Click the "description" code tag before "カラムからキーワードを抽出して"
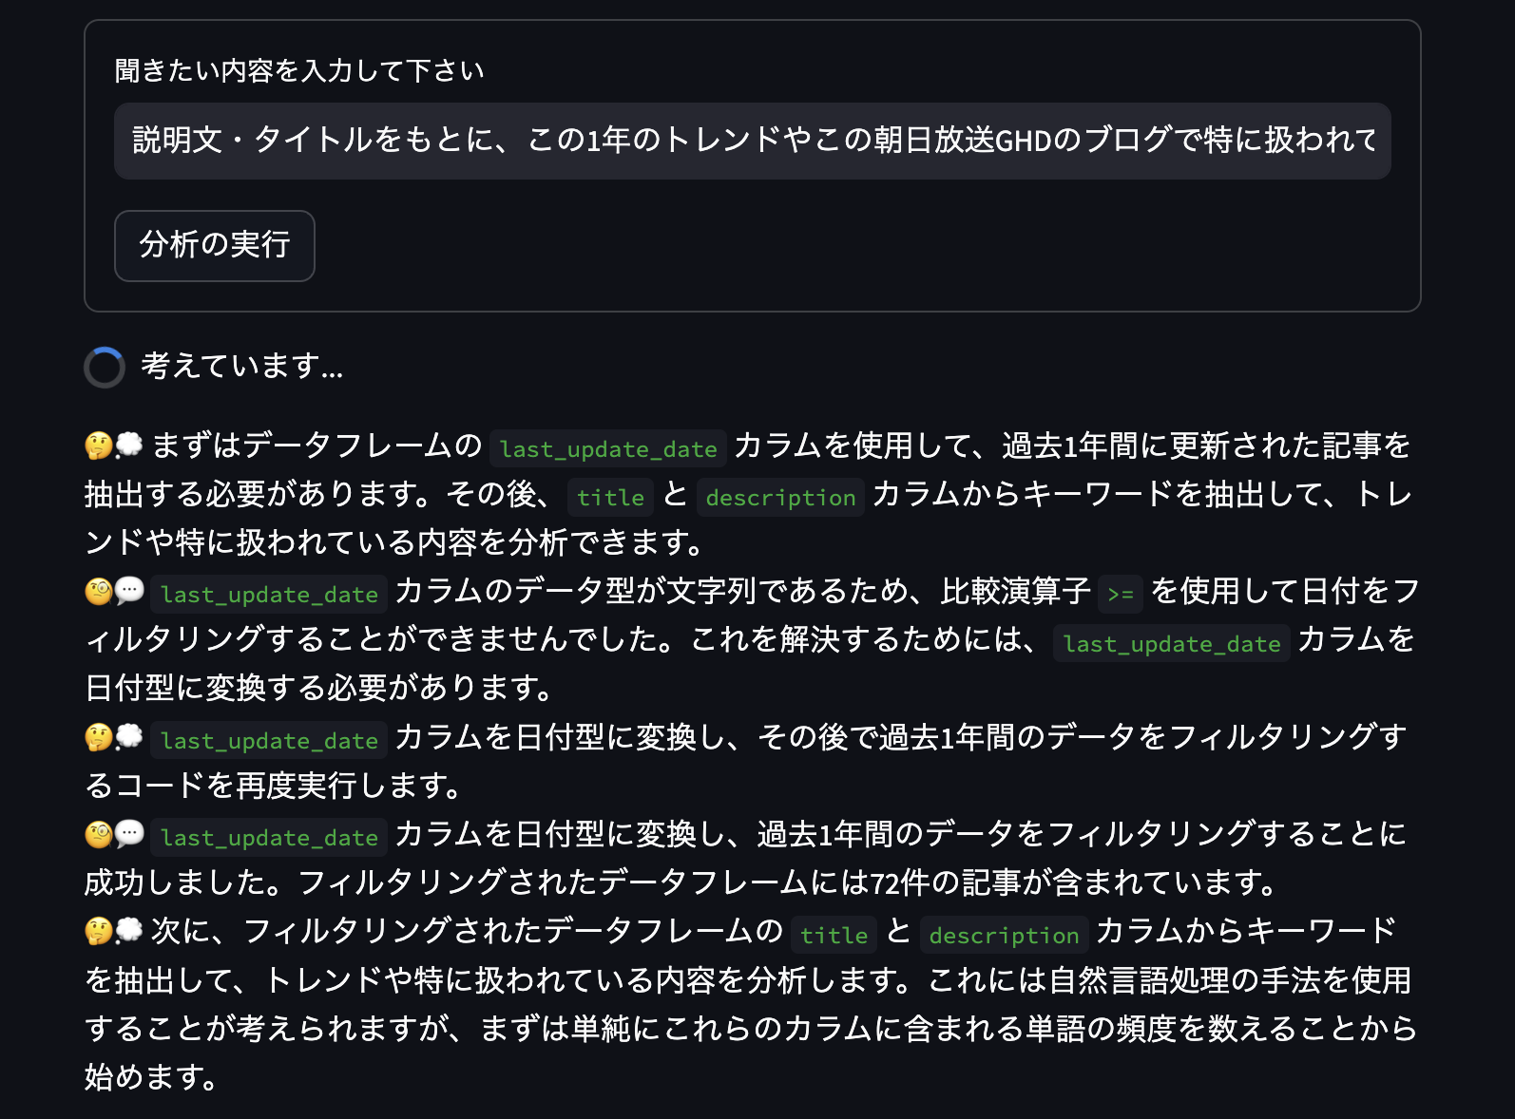Image resolution: width=1515 pixels, height=1119 pixels. [x=780, y=497]
